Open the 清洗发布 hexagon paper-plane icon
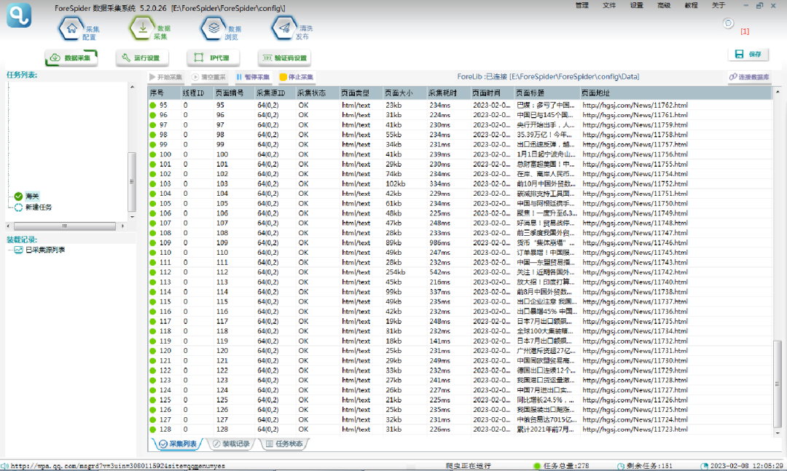 285,28
